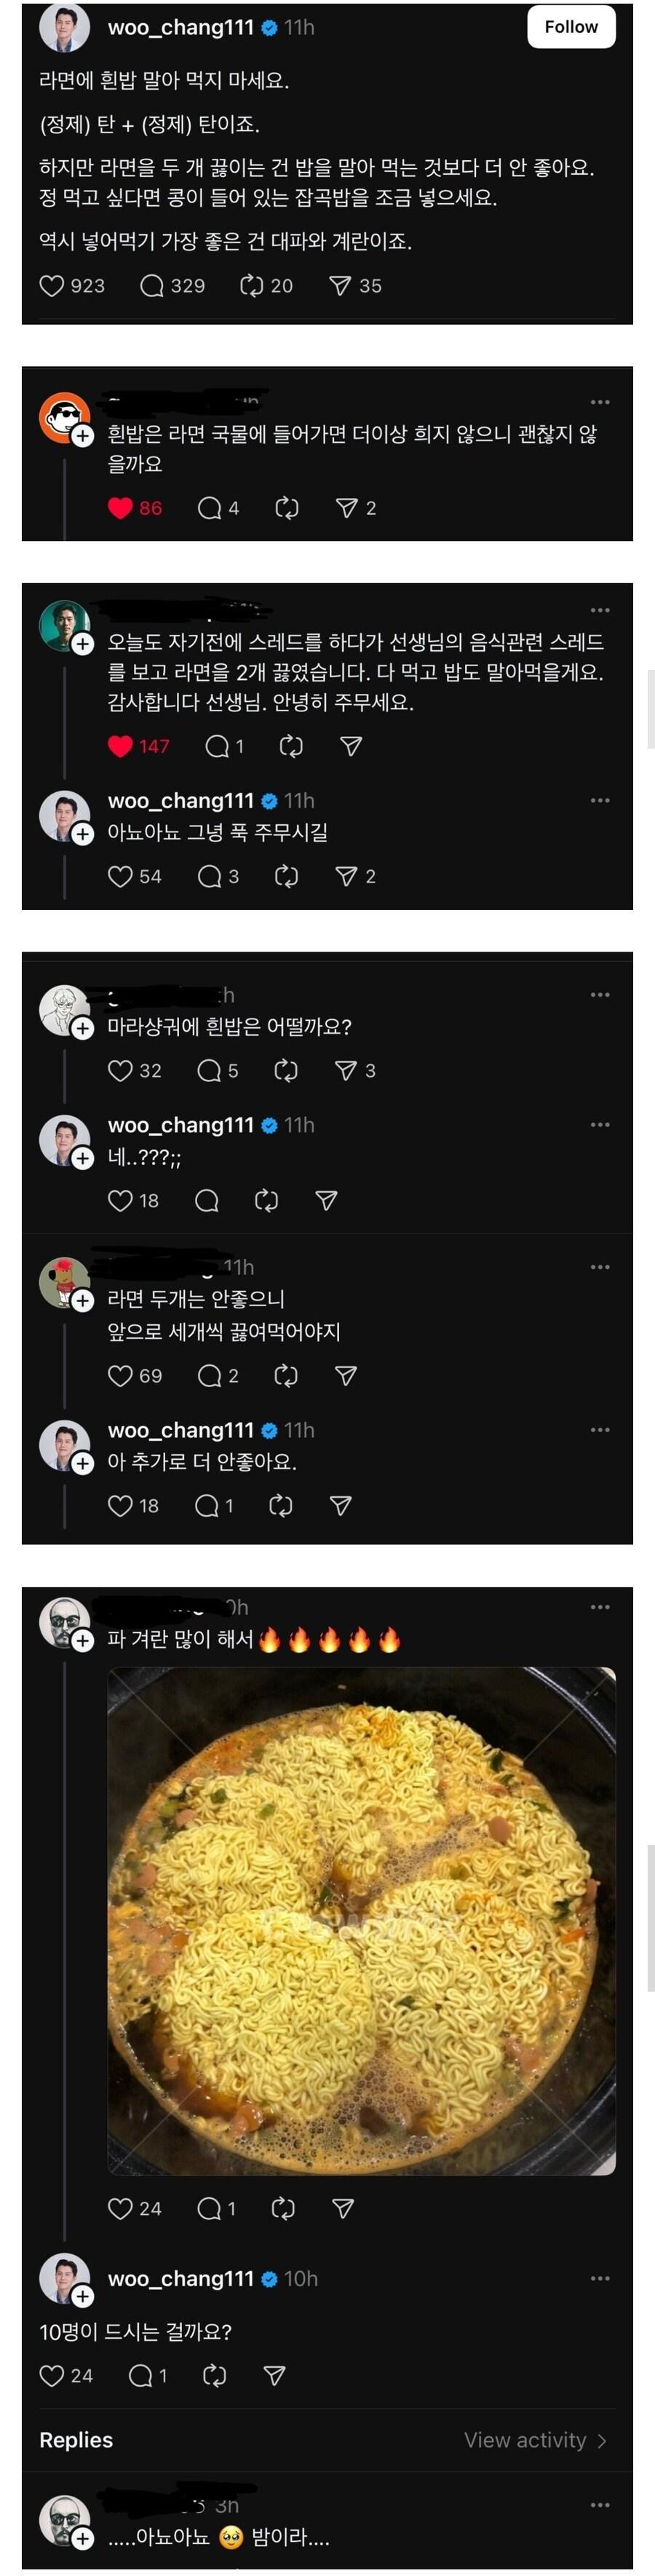Screen dimensions: 655x2576
Task: Reply icon on the 마라샹궈 comment with 5 replies
Action: [209, 1071]
